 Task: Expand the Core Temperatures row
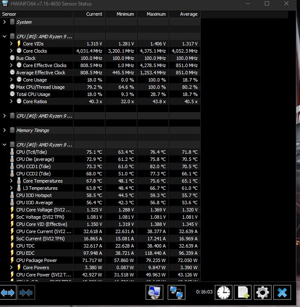click(x=11, y=181)
